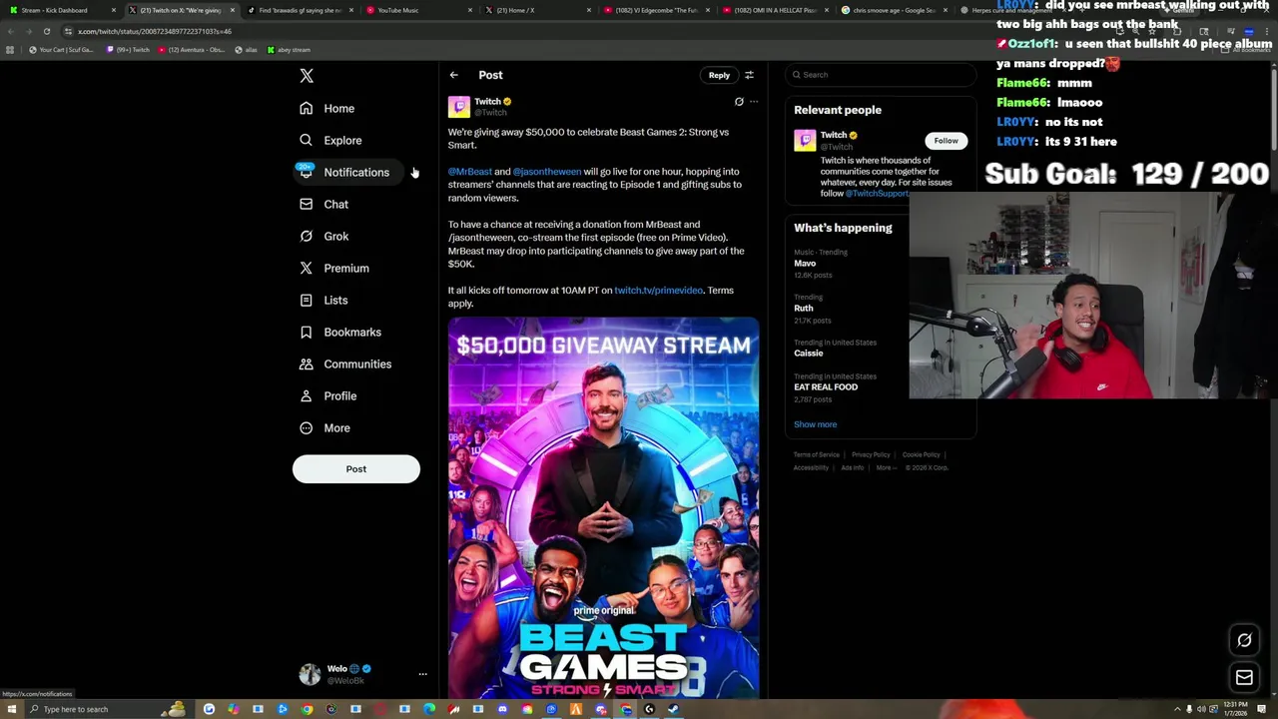Screen dimensions: 1278x719
Task: Follow Twitch in Relevant people
Action: (x=946, y=141)
